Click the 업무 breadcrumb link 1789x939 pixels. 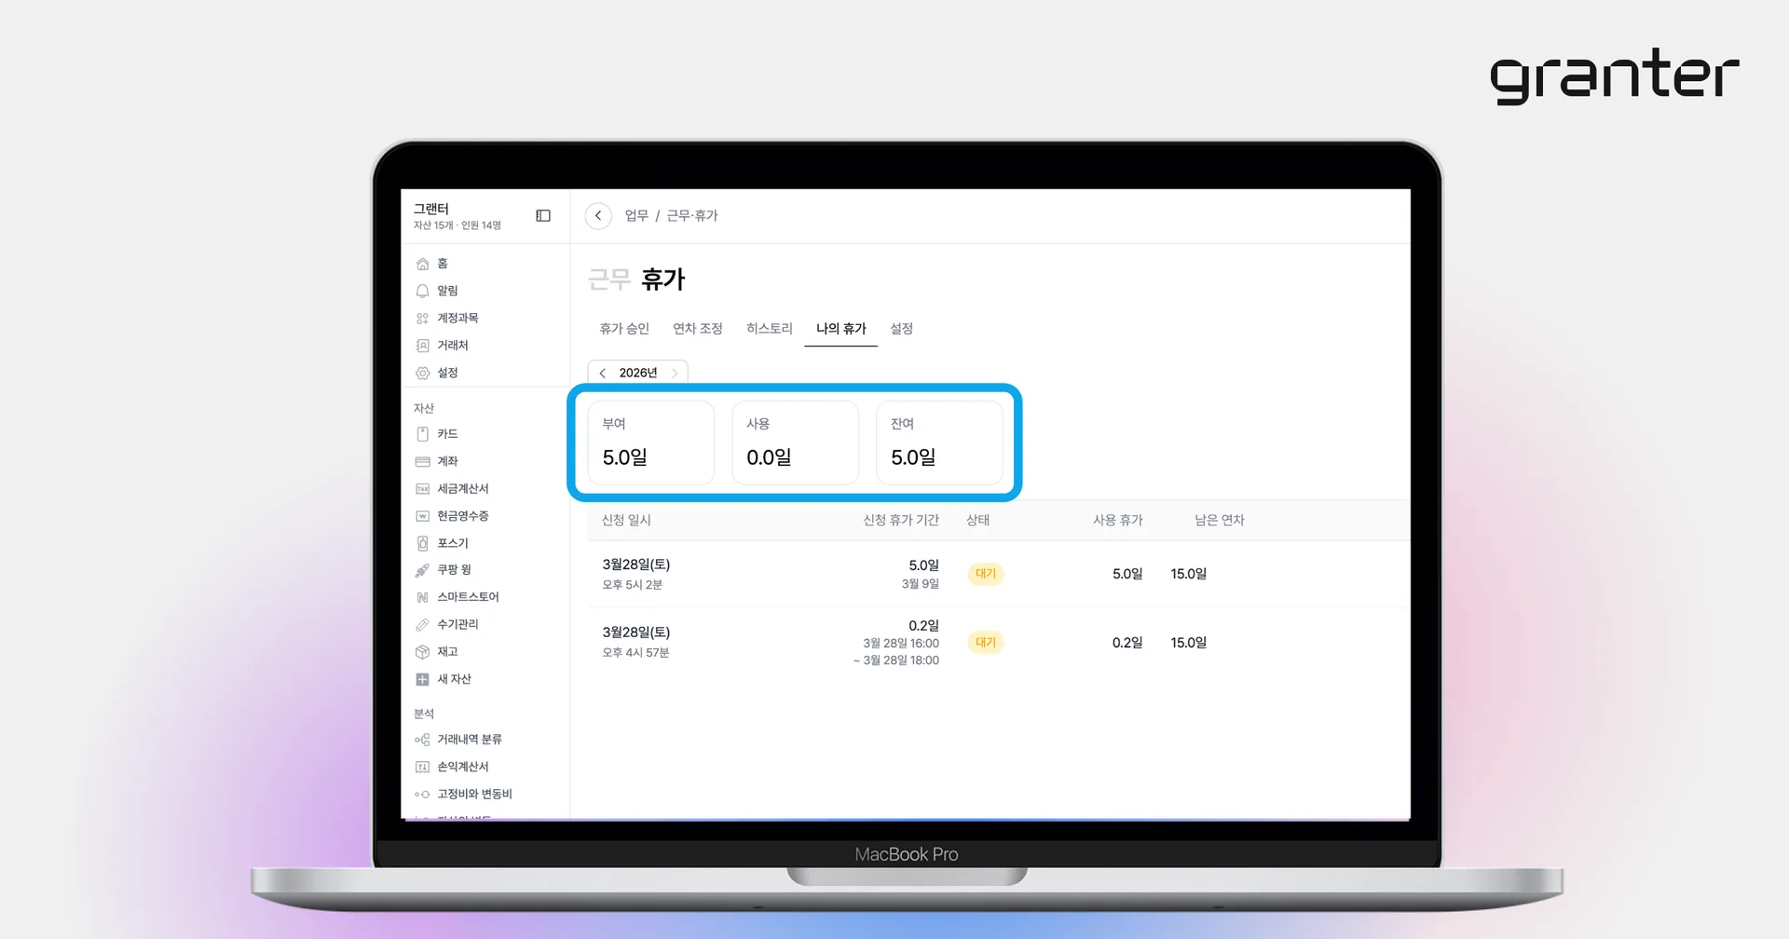pyautogui.click(x=636, y=216)
